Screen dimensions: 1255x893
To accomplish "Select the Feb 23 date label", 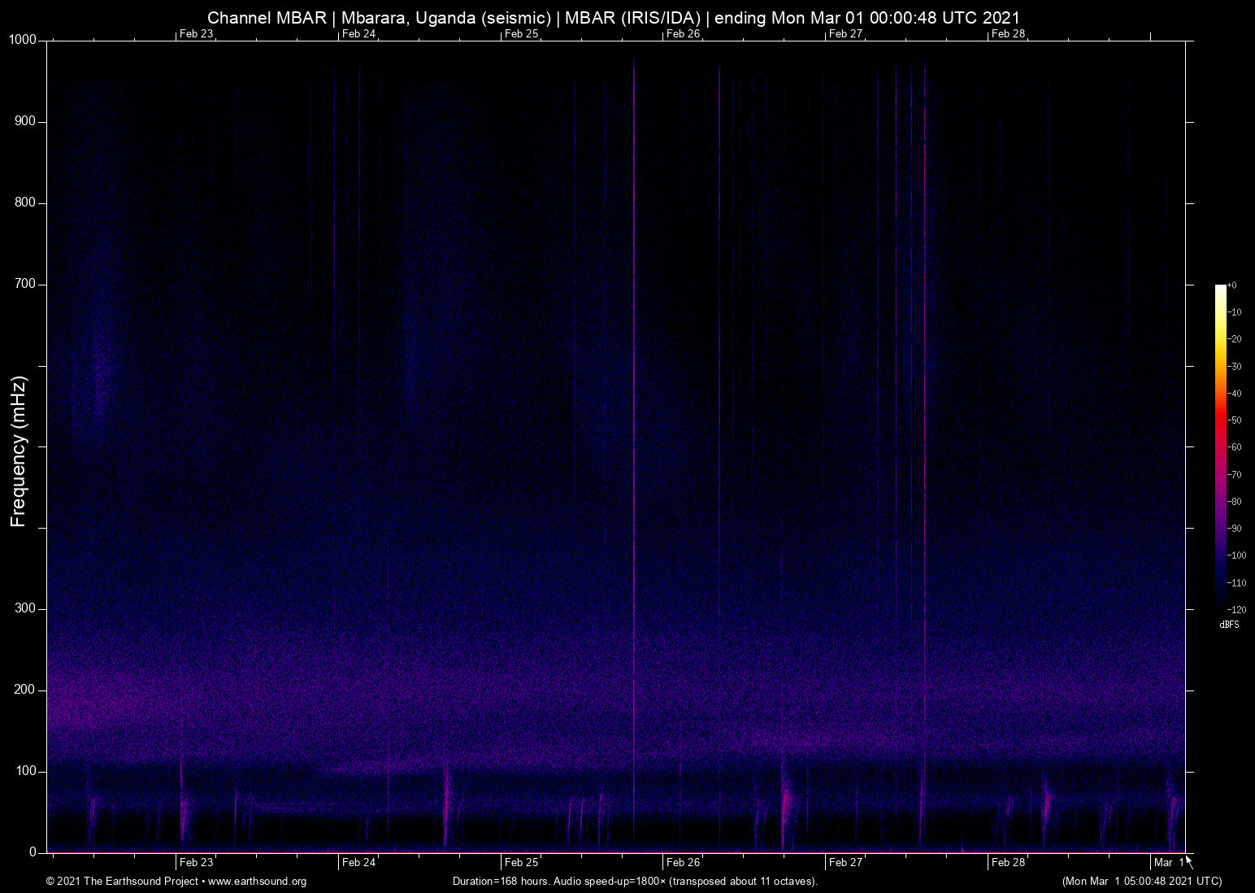I will pos(195,862).
